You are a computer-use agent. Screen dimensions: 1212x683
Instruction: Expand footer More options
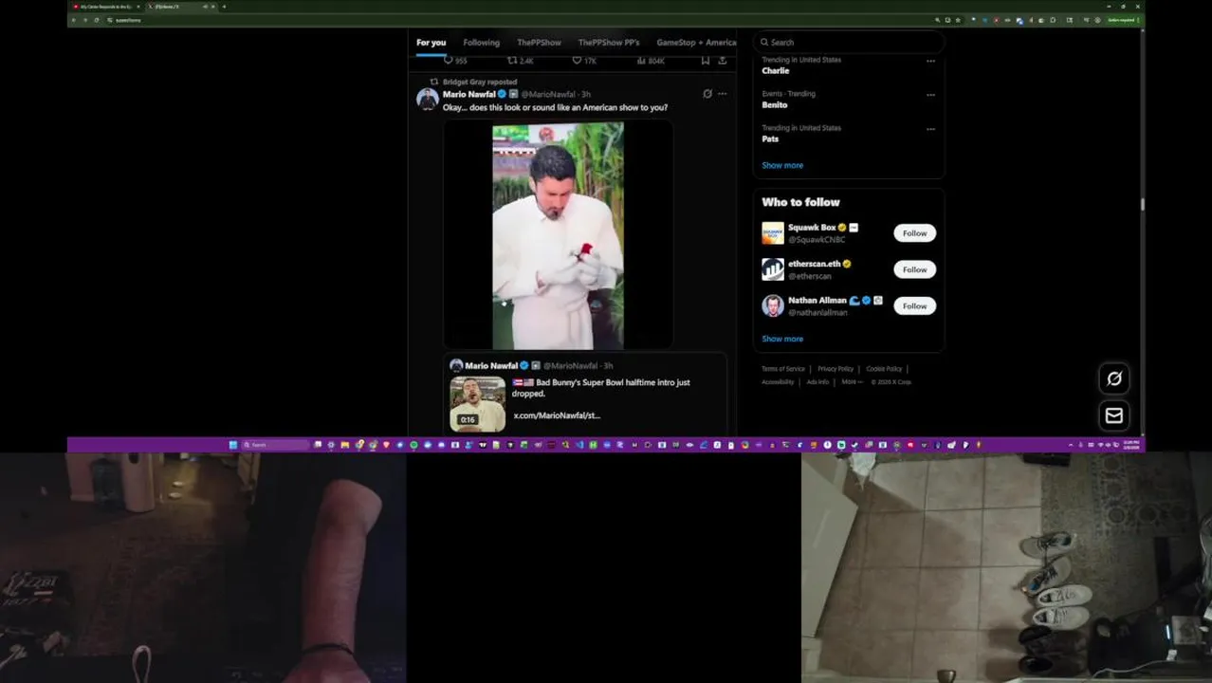[x=853, y=382]
